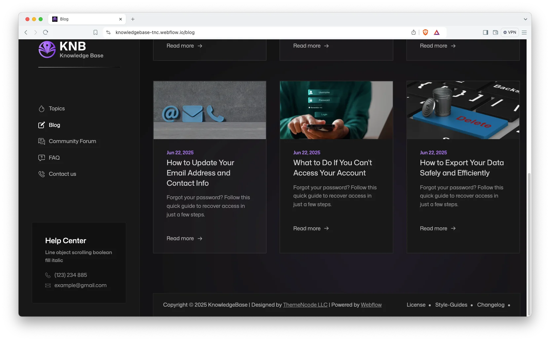Expand the tab search dropdown arrow

pyautogui.click(x=525, y=19)
